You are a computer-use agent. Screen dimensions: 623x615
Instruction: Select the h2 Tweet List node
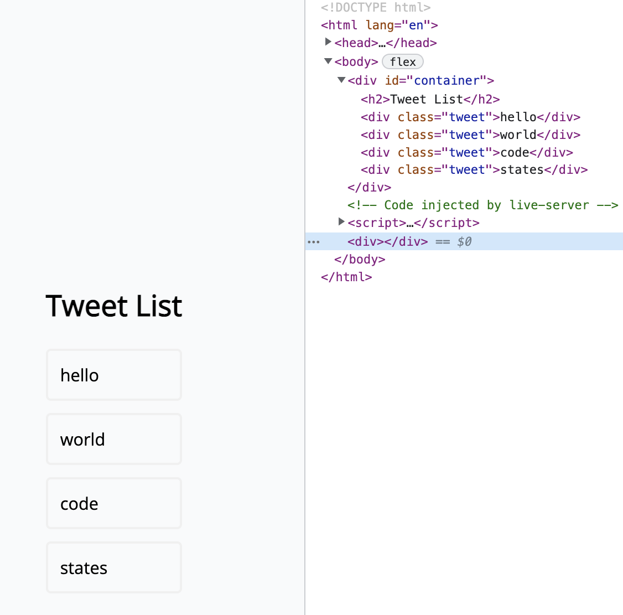pos(430,99)
